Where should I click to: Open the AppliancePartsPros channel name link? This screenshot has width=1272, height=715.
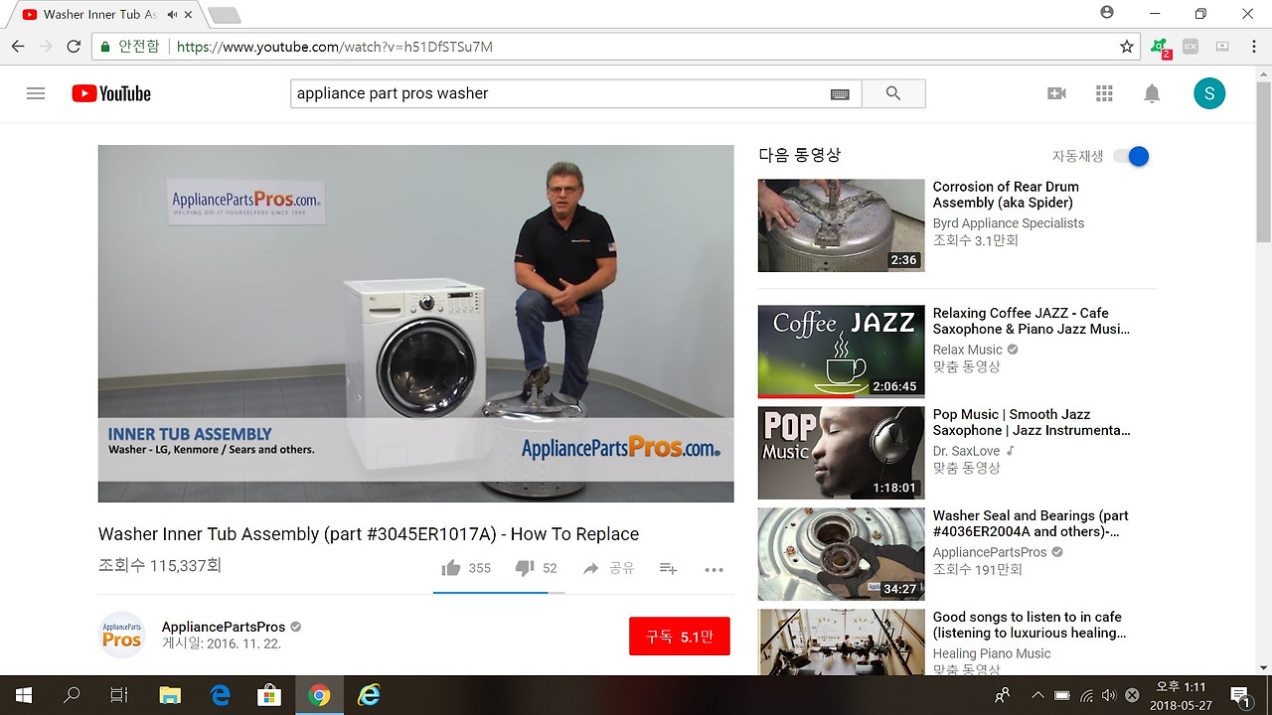point(224,627)
